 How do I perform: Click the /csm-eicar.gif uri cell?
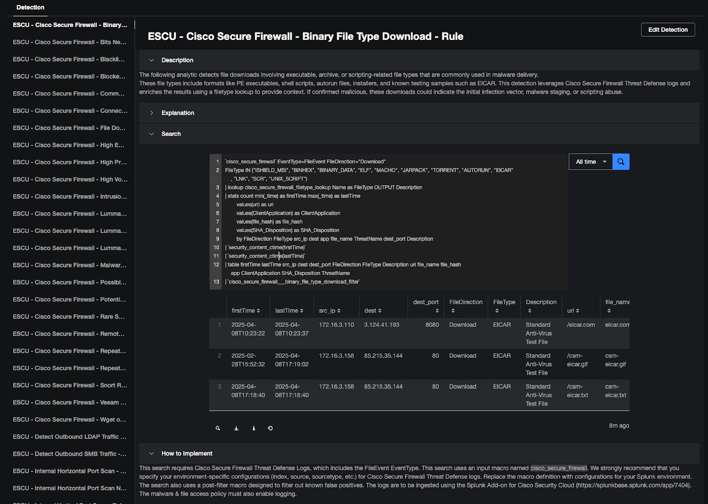[578, 360]
